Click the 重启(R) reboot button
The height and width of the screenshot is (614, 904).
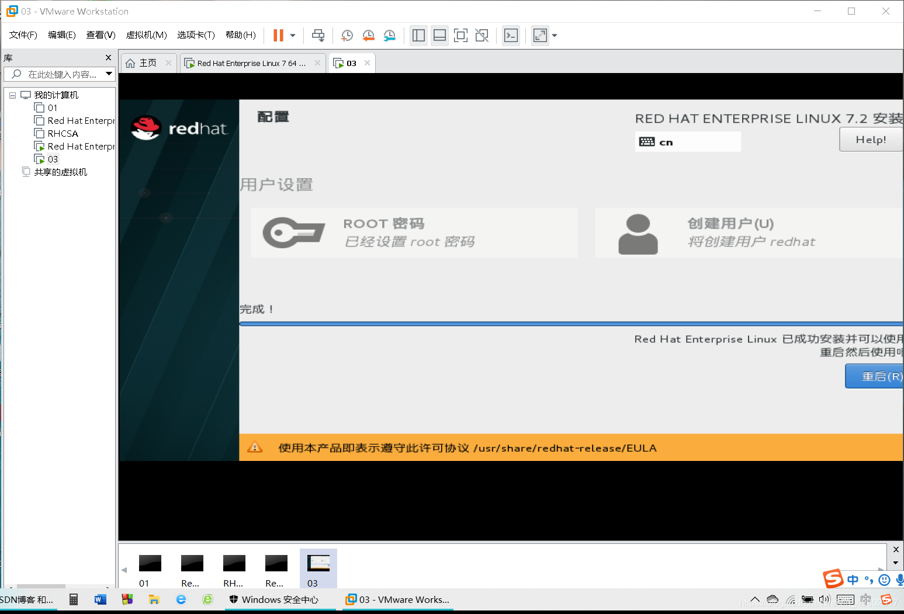point(874,376)
